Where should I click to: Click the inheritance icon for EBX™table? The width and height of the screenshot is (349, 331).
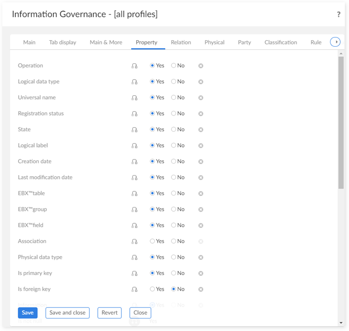tap(134, 193)
